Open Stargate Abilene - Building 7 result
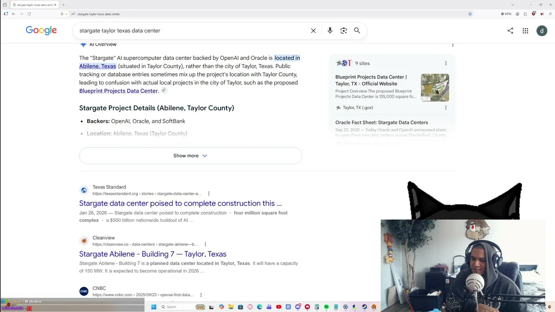Viewport: 555px width, 312px height. point(153,254)
